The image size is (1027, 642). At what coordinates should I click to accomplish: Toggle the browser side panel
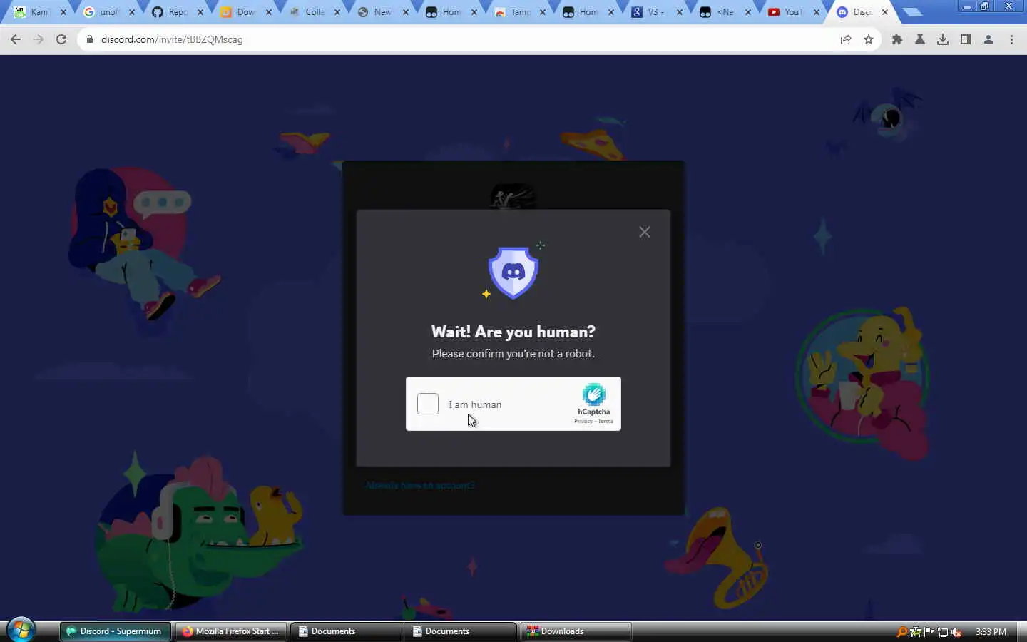point(966,39)
